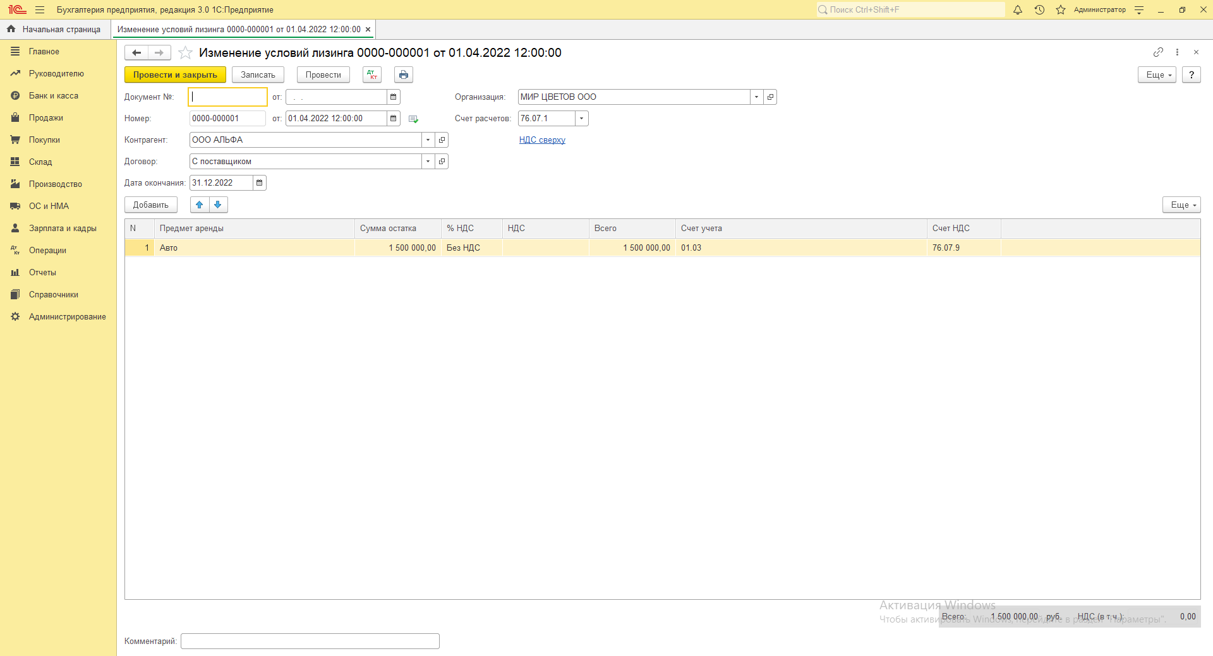
Task: Open history clock icon in title bar
Action: pos(1039,9)
